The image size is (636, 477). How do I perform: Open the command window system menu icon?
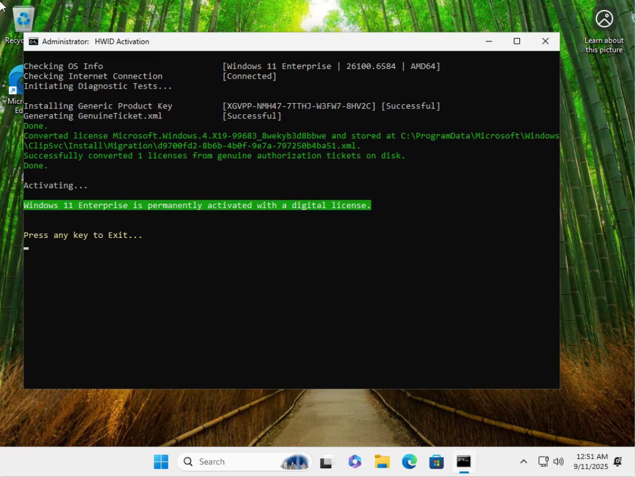(33, 41)
